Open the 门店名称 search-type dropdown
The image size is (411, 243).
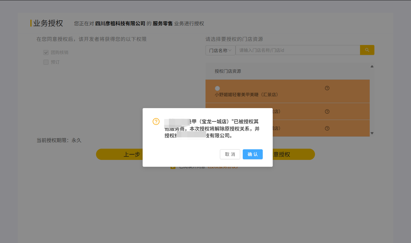220,50
